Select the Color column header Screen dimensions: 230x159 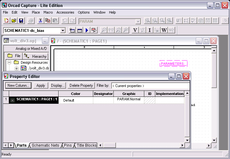click(x=76, y=94)
